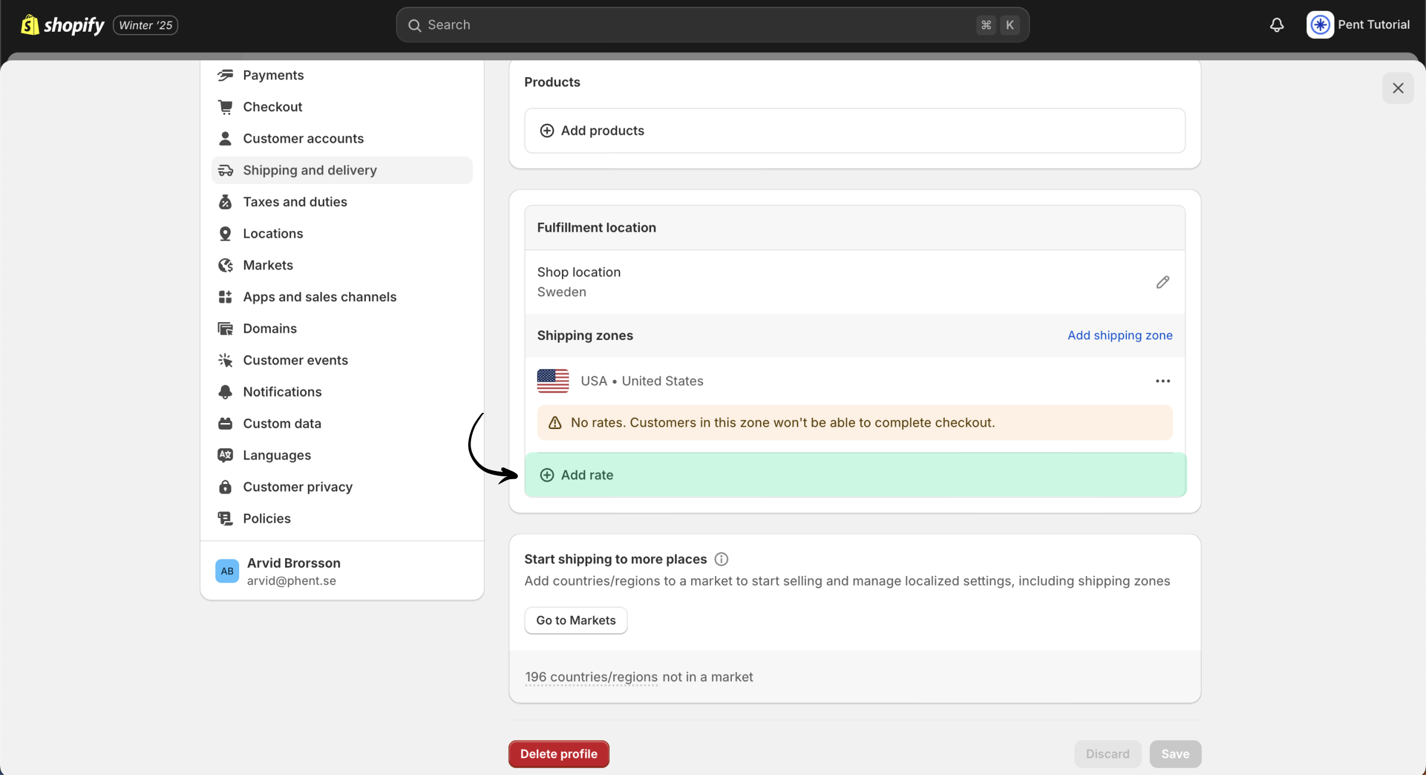Viewport: 1426px width, 775px height.
Task: Click the Languages icon
Action: tap(225, 455)
